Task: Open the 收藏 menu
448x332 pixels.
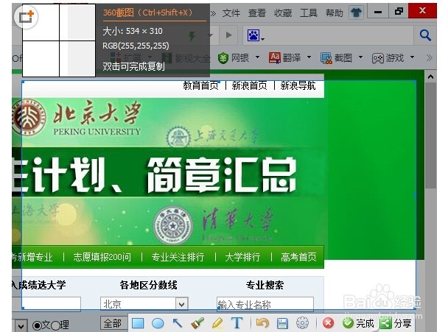Action: (x=283, y=13)
